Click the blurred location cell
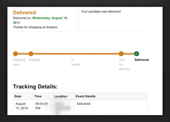170x122 pixels. 63,107
